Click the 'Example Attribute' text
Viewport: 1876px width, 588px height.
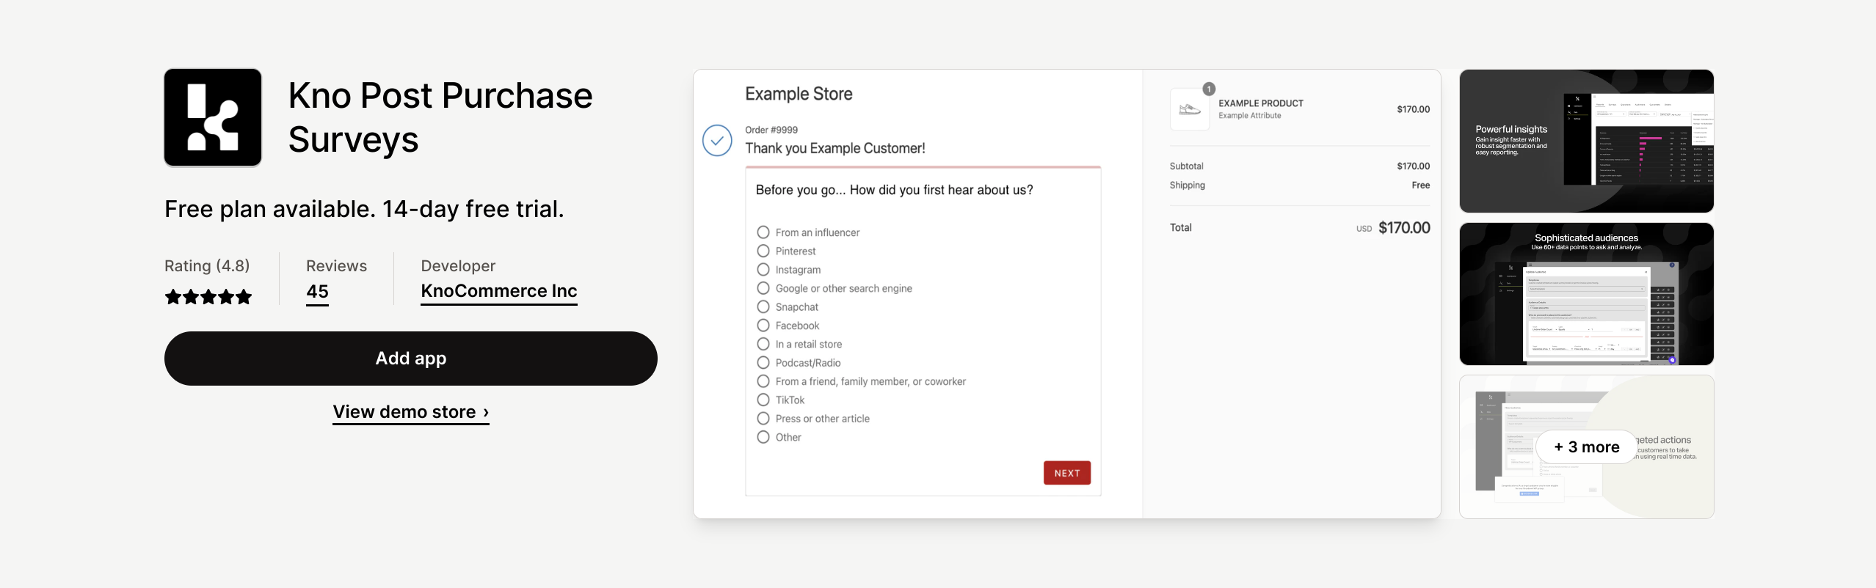1250,116
